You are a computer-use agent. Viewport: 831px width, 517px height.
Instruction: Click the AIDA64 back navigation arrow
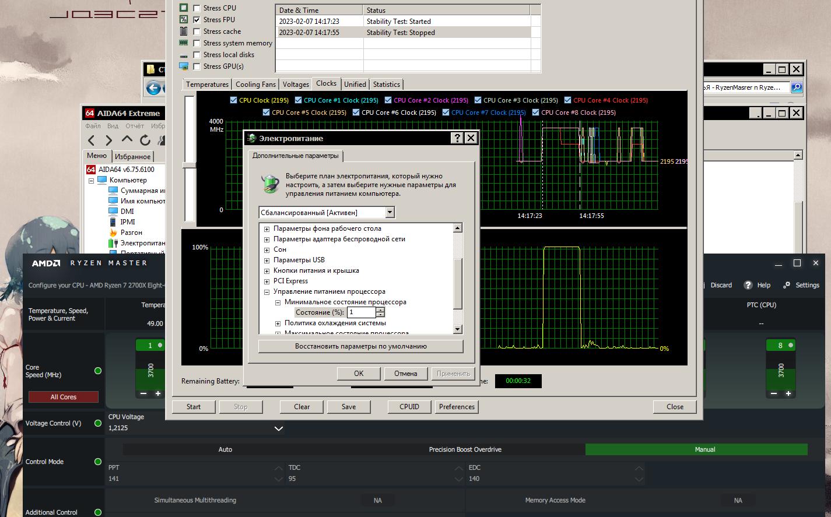(92, 140)
